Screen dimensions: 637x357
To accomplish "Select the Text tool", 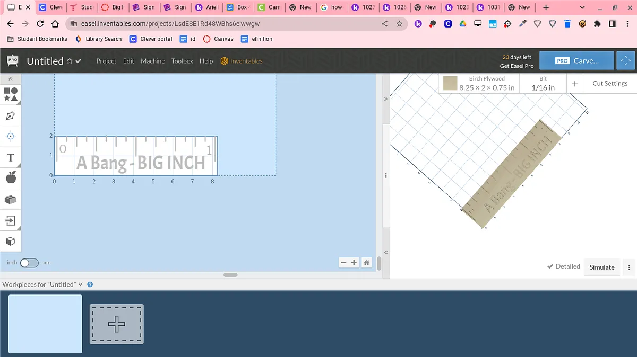I will coord(11,157).
